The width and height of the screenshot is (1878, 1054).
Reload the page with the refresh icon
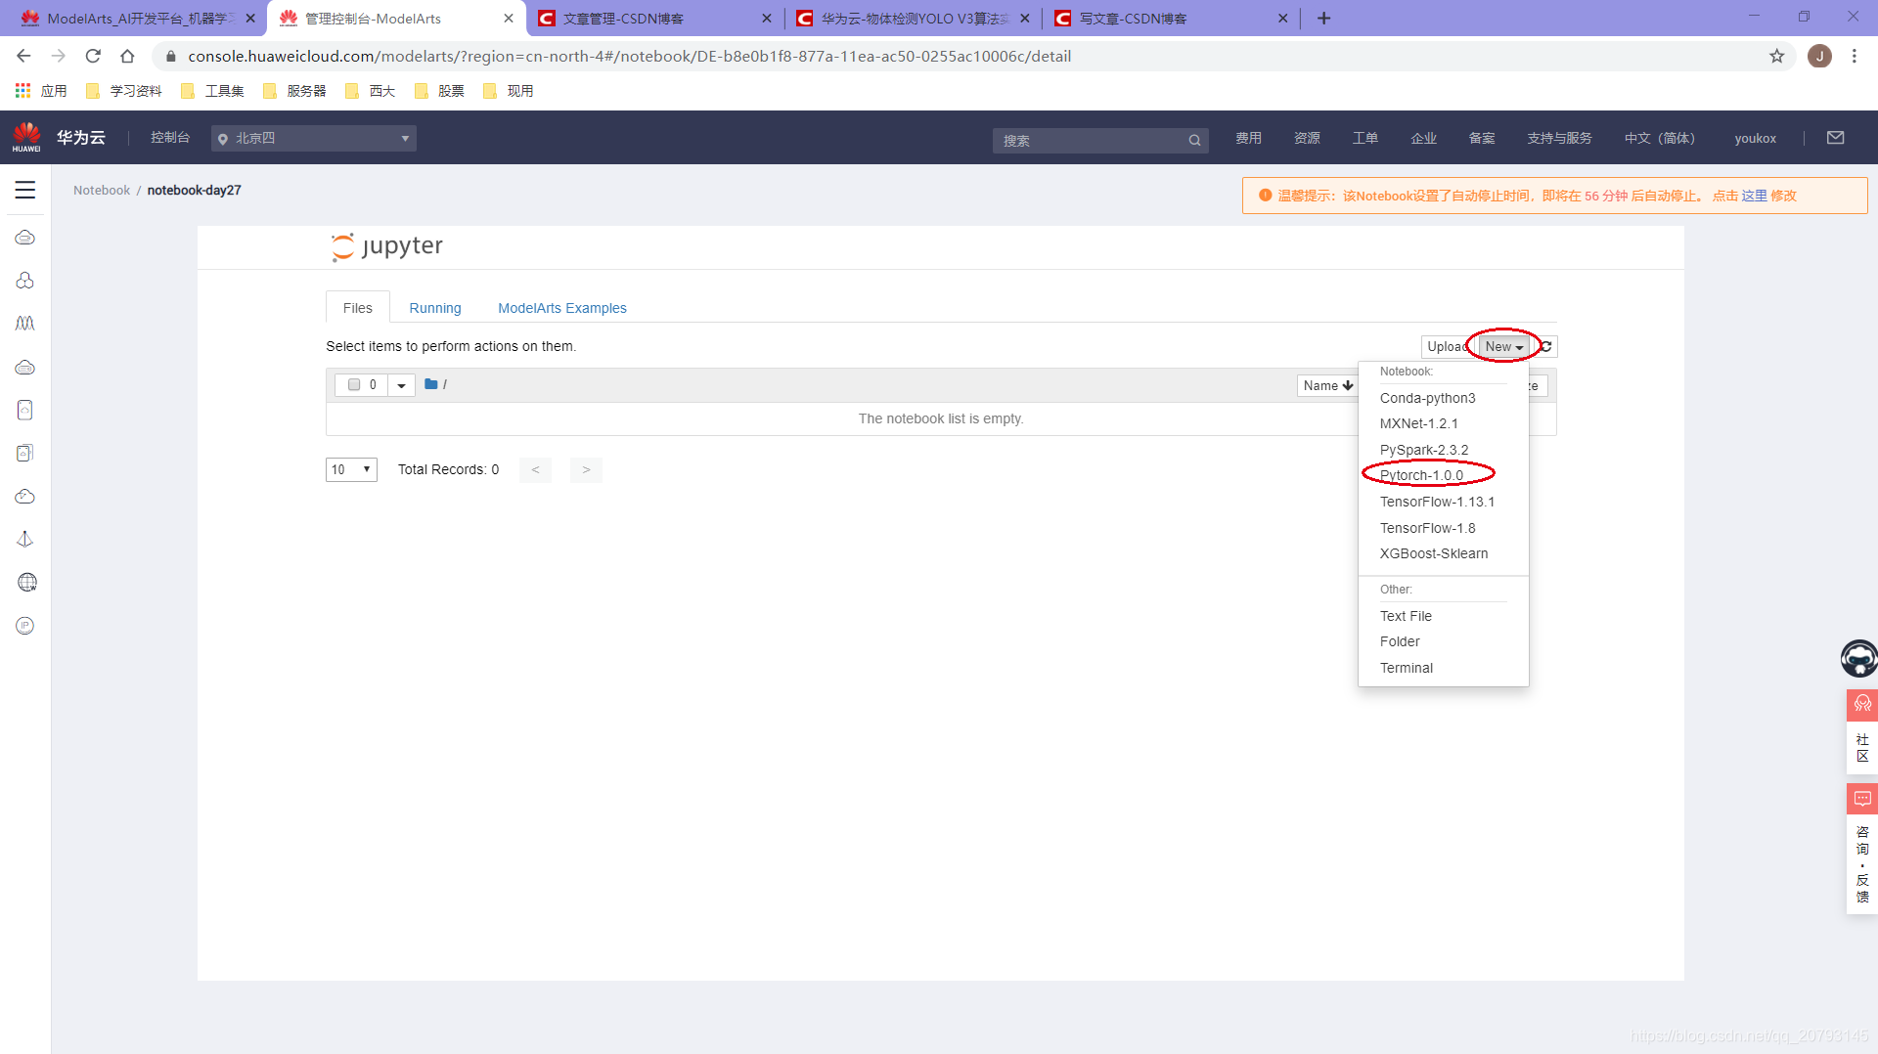(x=93, y=56)
